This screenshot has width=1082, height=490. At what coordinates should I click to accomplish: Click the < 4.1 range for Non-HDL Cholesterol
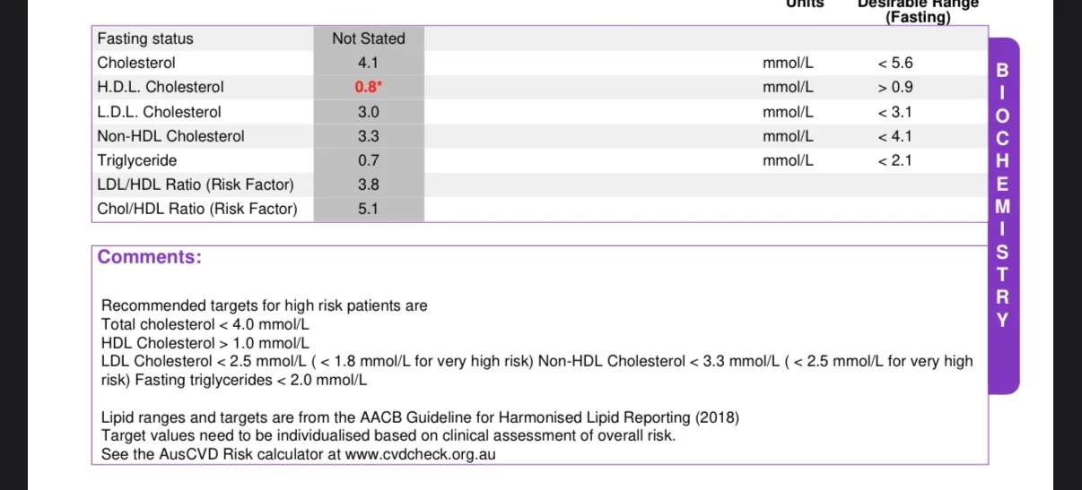pyautogui.click(x=894, y=136)
